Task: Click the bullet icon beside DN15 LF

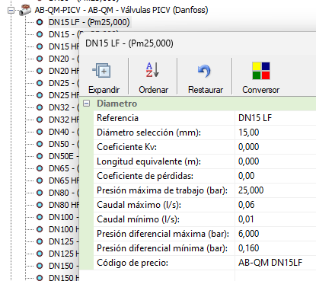Action: tap(40, 22)
